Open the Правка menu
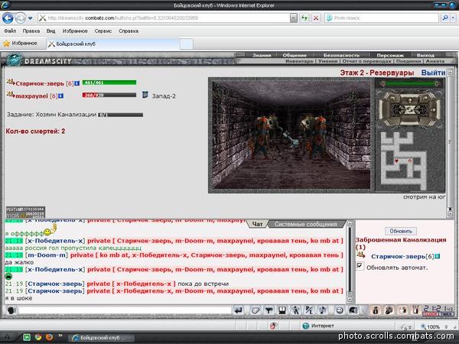 (31, 31)
